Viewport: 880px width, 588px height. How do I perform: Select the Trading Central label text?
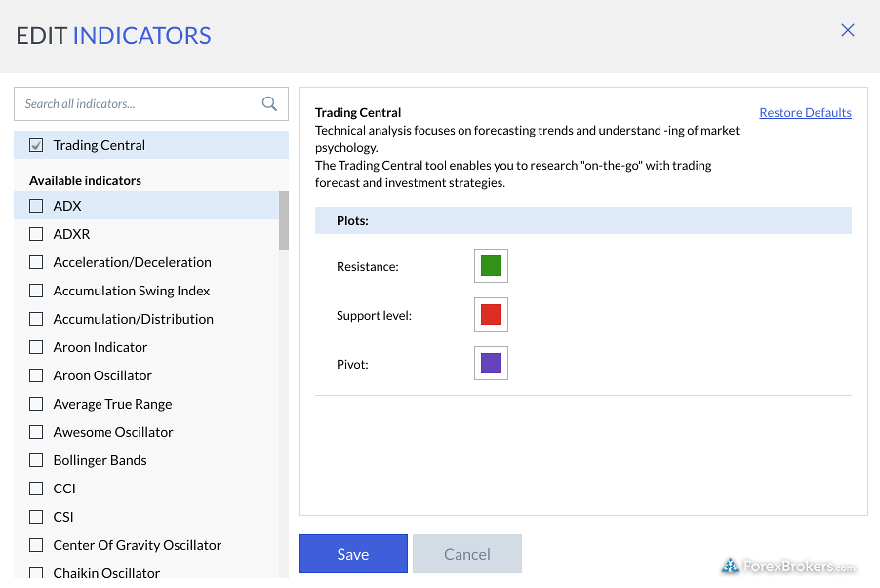[100, 146]
